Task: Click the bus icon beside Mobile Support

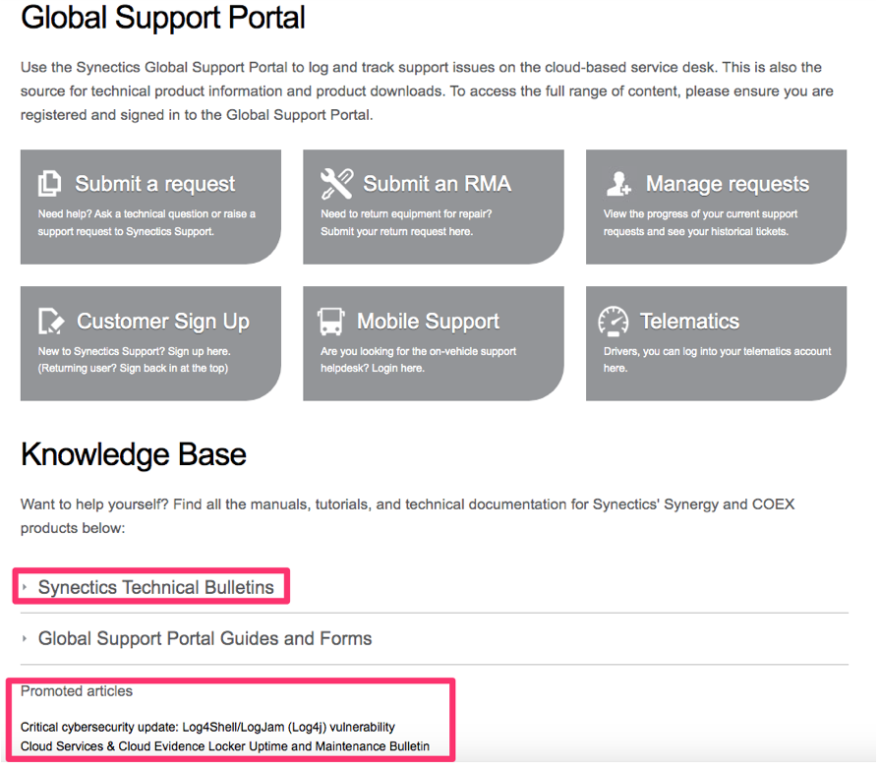Action: [330, 321]
